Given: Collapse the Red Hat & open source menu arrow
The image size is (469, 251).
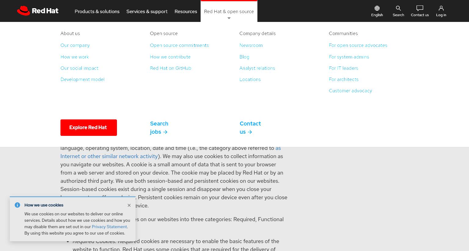Looking at the screenshot, I should tap(229, 18).
